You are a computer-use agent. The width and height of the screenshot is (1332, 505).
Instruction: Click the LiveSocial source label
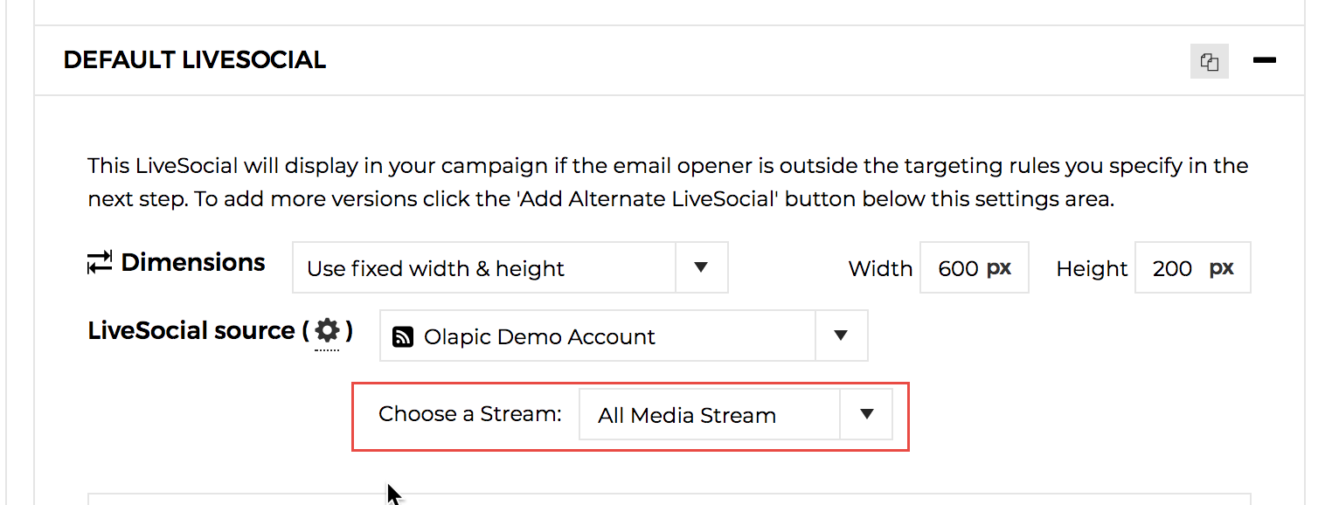191,330
